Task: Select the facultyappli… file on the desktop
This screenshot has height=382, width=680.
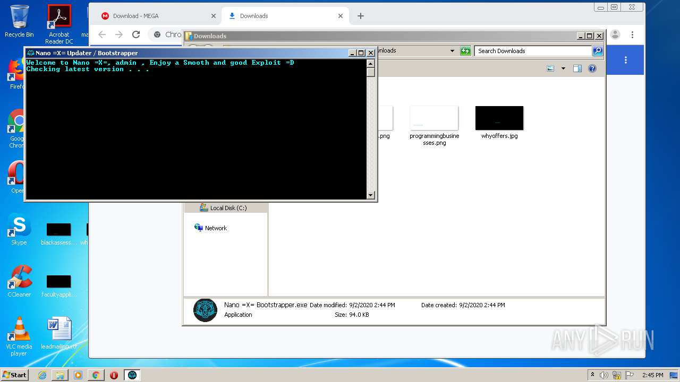Action: [59, 285]
